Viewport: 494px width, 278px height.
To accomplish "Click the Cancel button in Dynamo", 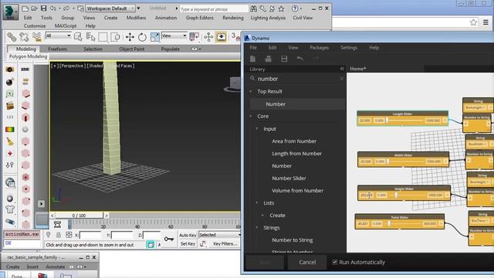I will [307, 262].
